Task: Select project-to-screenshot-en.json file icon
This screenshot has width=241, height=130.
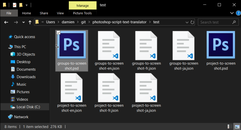Action: coord(72,88)
